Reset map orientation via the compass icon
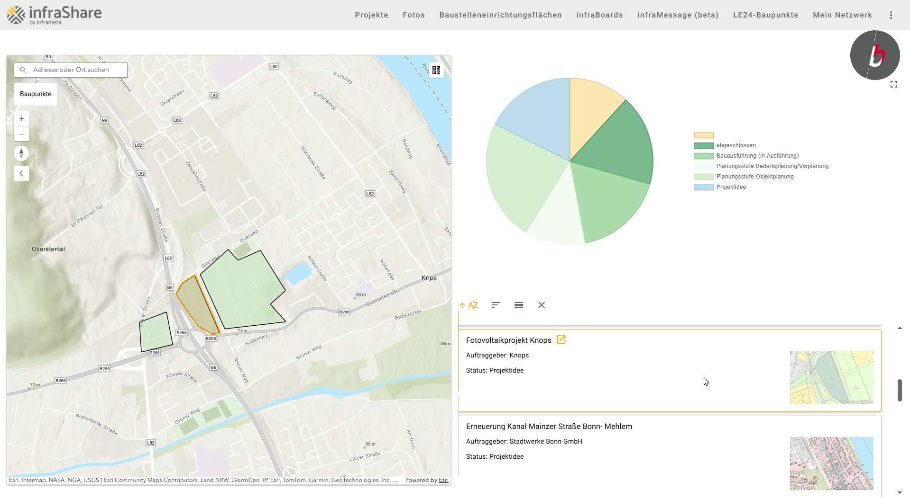Screen dimensions: 910x499 point(21,153)
